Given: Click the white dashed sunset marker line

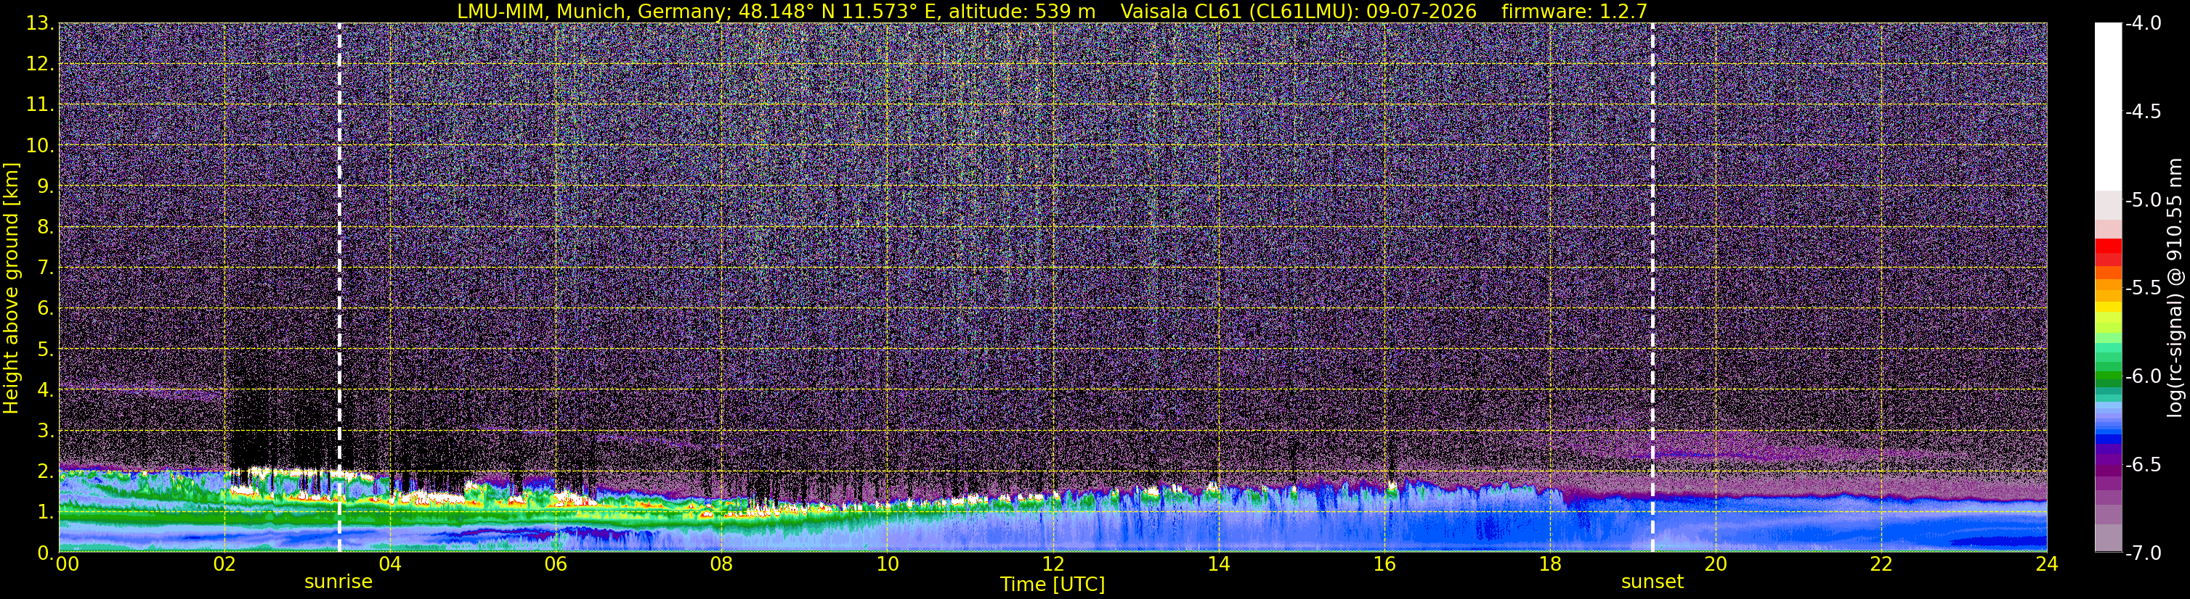Looking at the screenshot, I should (x=1652, y=288).
